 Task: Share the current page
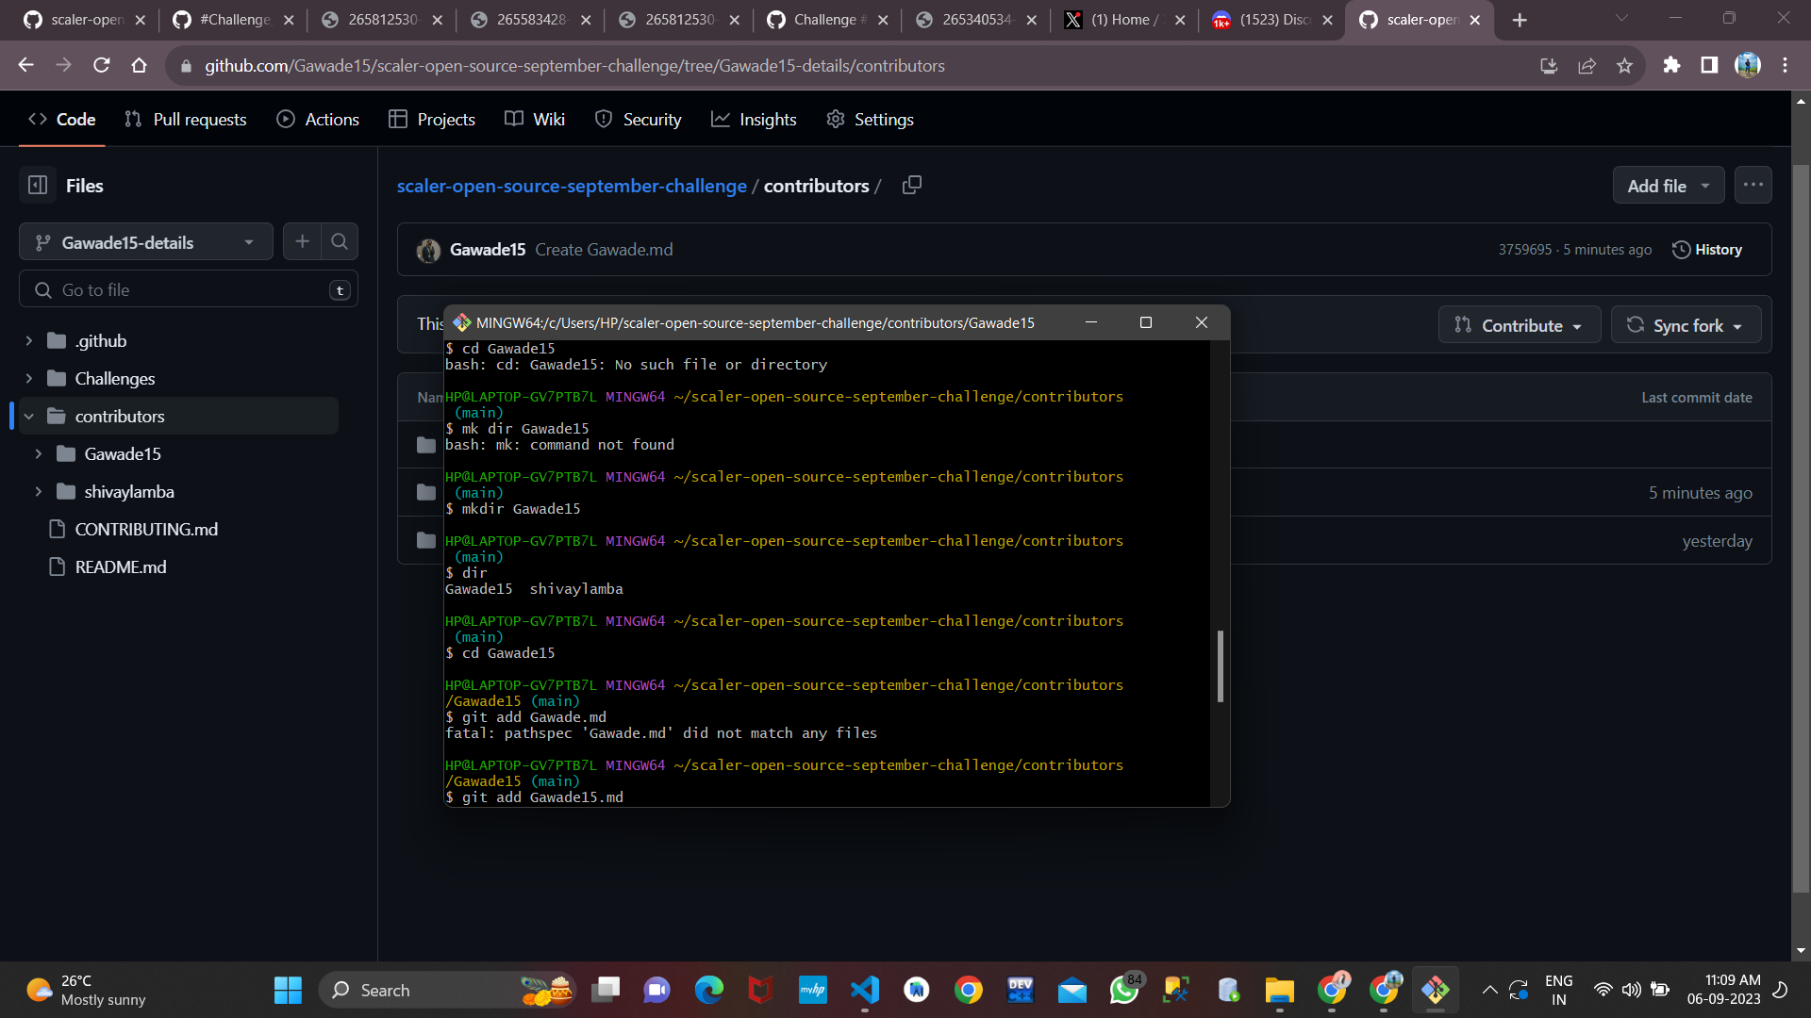point(1587,65)
